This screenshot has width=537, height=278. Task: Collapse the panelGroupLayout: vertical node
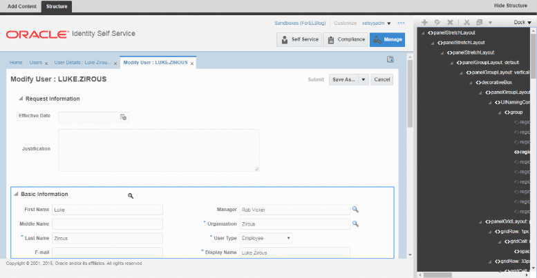pos(461,72)
